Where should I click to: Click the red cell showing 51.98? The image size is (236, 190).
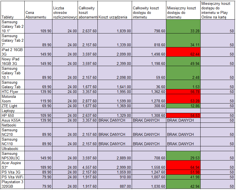pos(183,172)
